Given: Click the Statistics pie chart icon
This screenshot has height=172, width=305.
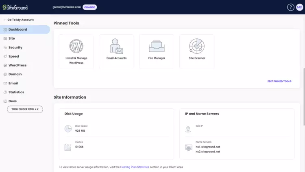Looking at the screenshot, I should [x=5, y=92].
